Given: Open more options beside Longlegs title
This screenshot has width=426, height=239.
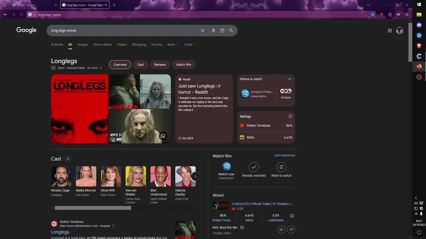Looking at the screenshot, I should (101, 68).
